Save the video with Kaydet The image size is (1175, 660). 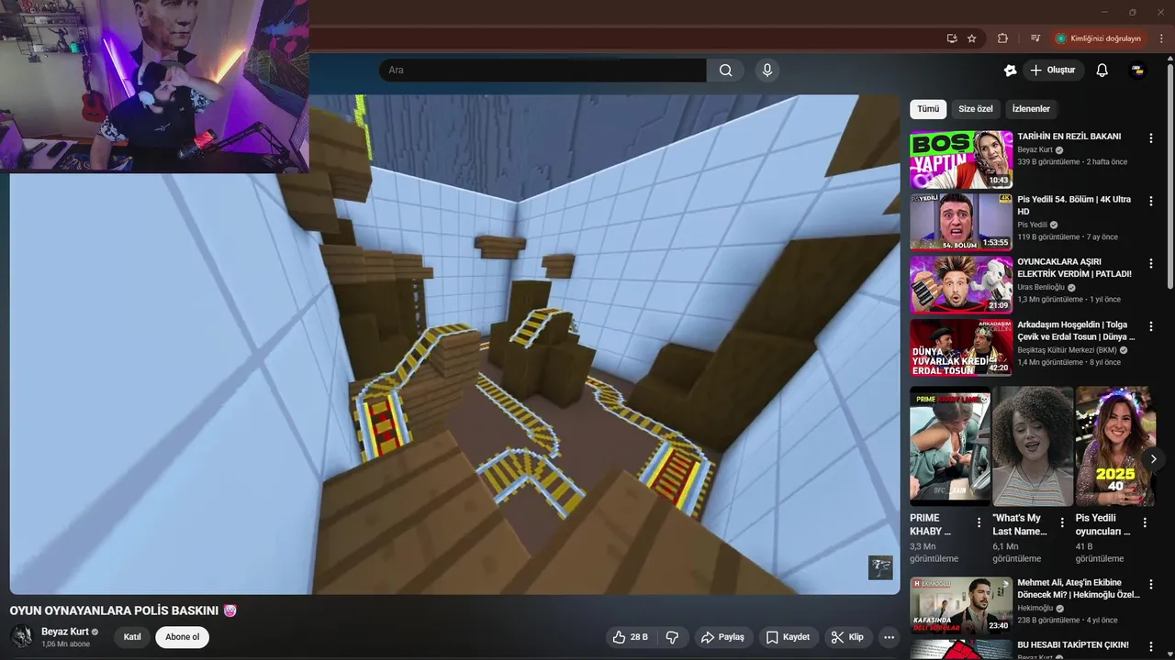click(788, 637)
